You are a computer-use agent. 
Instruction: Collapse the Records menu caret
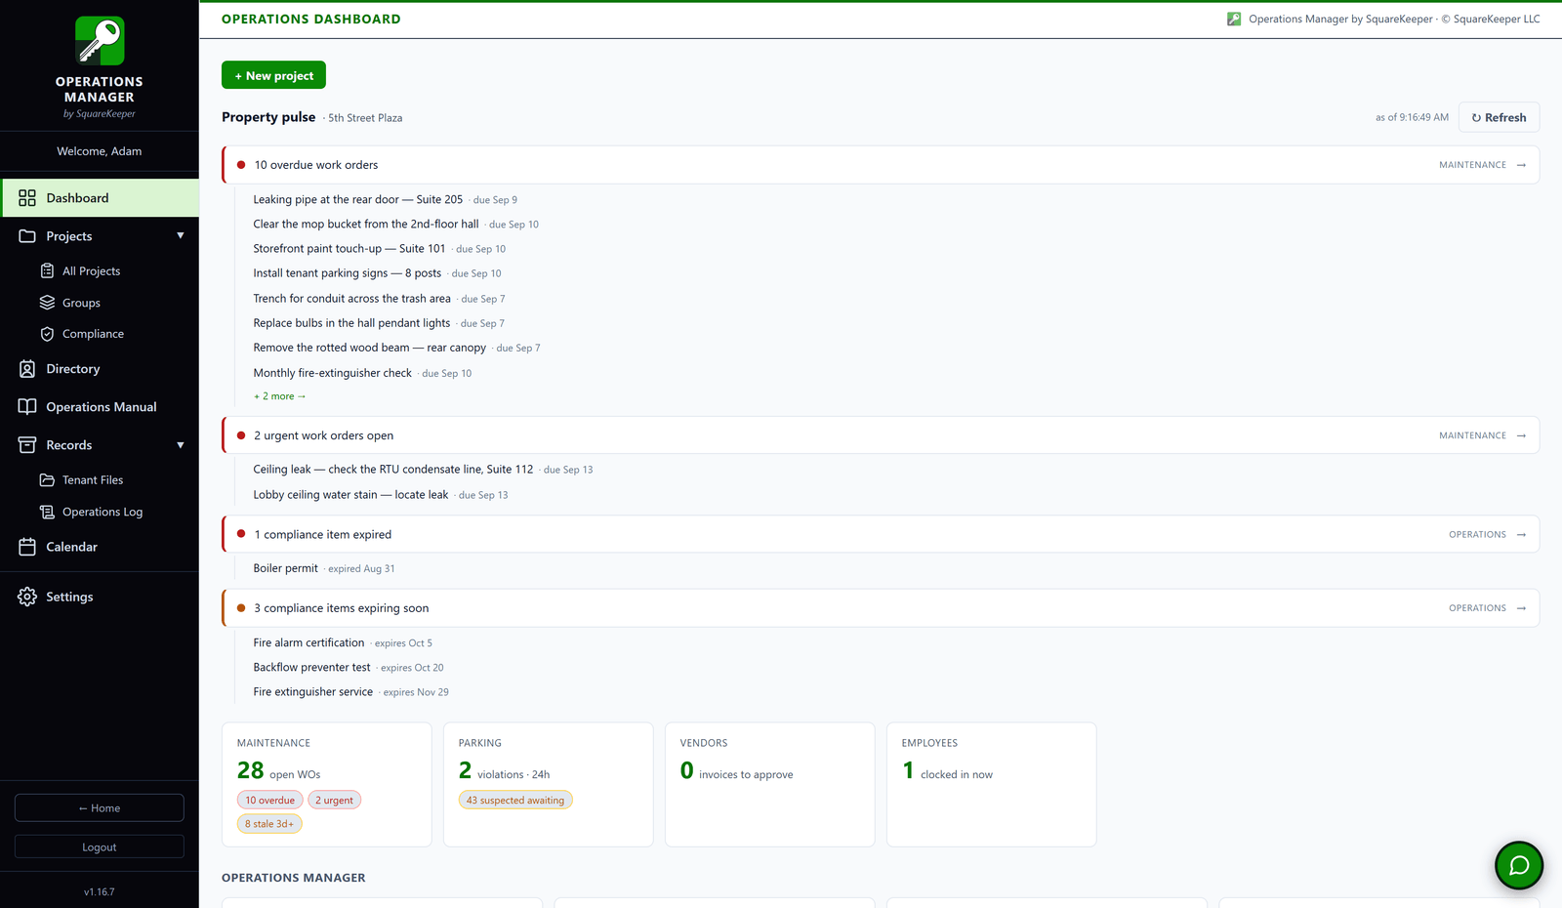[x=181, y=445]
